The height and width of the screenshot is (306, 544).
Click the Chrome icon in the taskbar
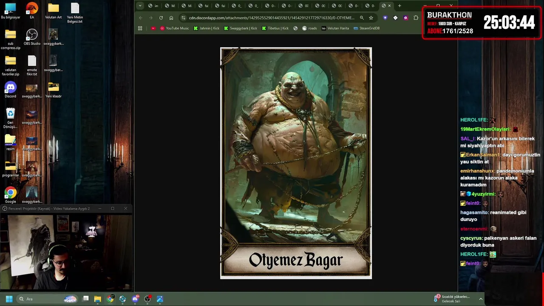coord(110,299)
